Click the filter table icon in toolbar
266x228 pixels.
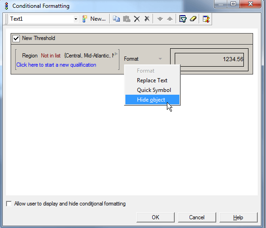(183, 19)
